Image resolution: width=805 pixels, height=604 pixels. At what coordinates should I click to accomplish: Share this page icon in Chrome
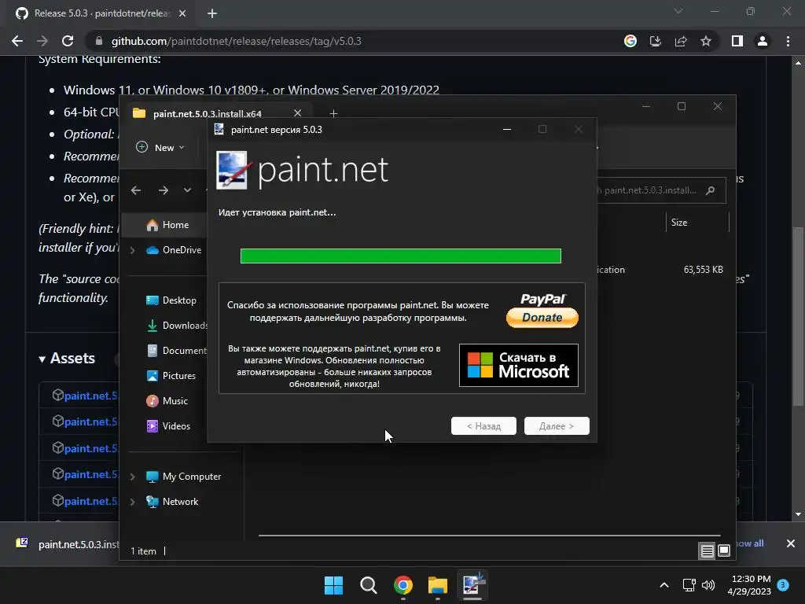point(681,41)
